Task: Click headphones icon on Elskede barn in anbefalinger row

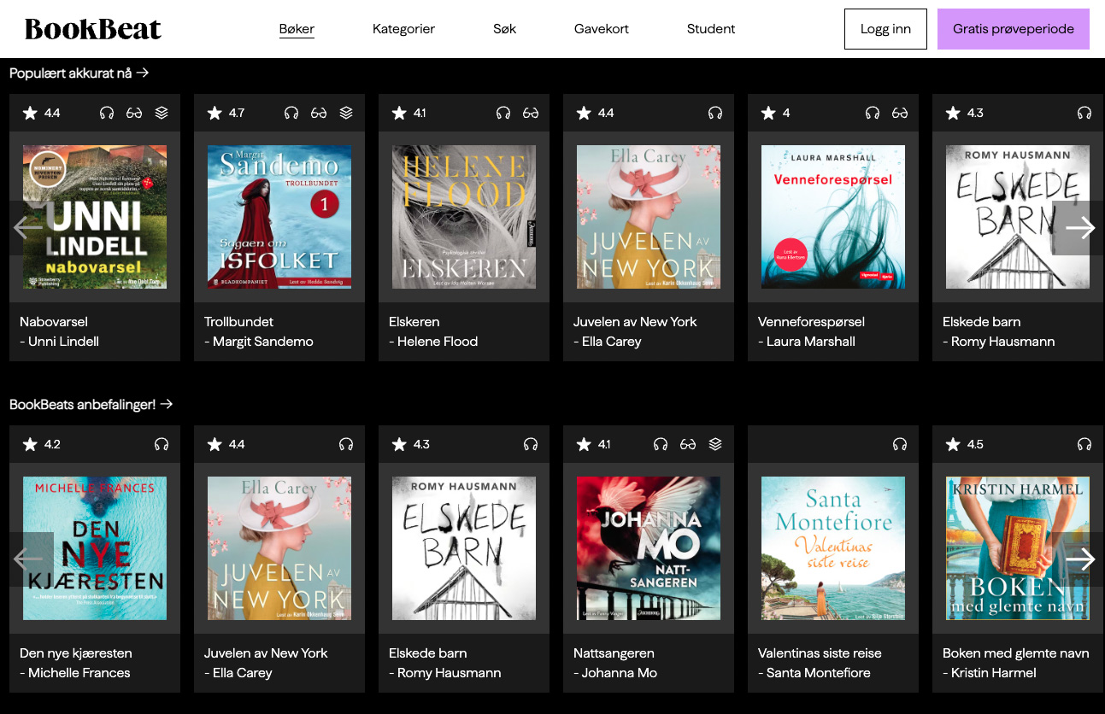Action: point(531,444)
